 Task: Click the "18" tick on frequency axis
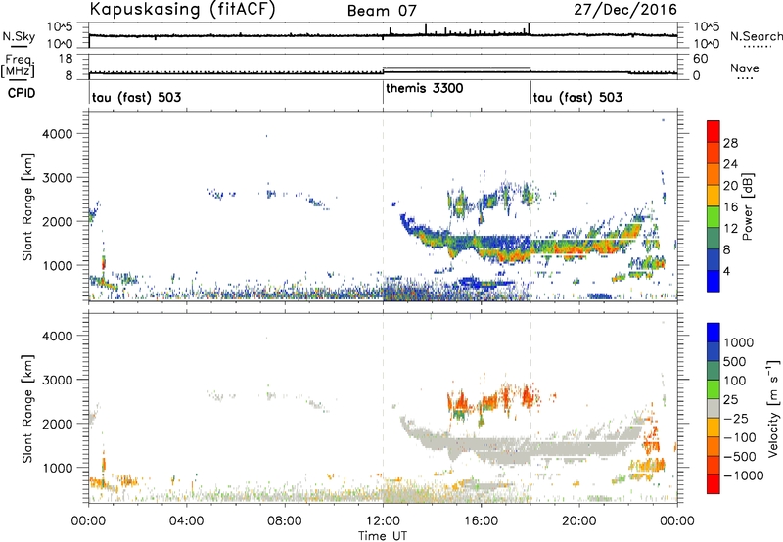coord(66,59)
